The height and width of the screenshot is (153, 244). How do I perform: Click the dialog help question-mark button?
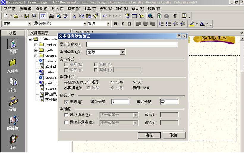[179, 36]
